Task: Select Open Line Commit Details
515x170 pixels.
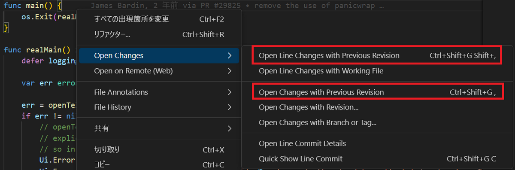Action: pos(377,143)
